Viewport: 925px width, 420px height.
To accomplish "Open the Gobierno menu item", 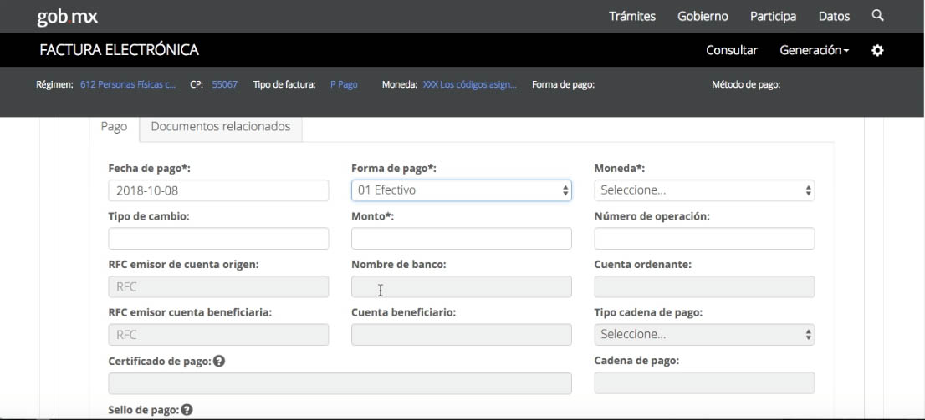I will (x=703, y=17).
